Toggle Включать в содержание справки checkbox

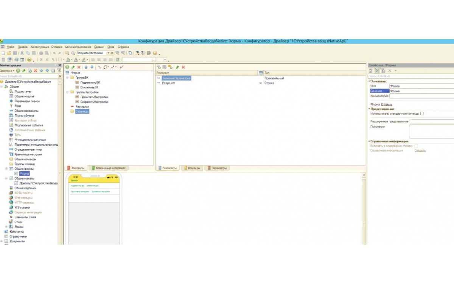[x=416, y=145]
